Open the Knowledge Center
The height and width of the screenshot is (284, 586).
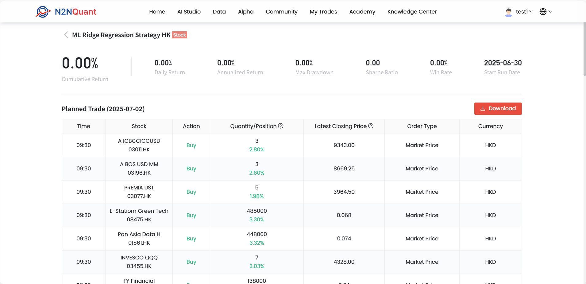(412, 12)
